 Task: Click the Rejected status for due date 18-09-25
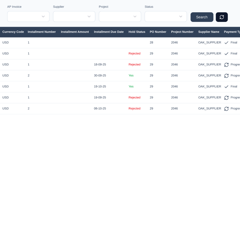[134, 64]
